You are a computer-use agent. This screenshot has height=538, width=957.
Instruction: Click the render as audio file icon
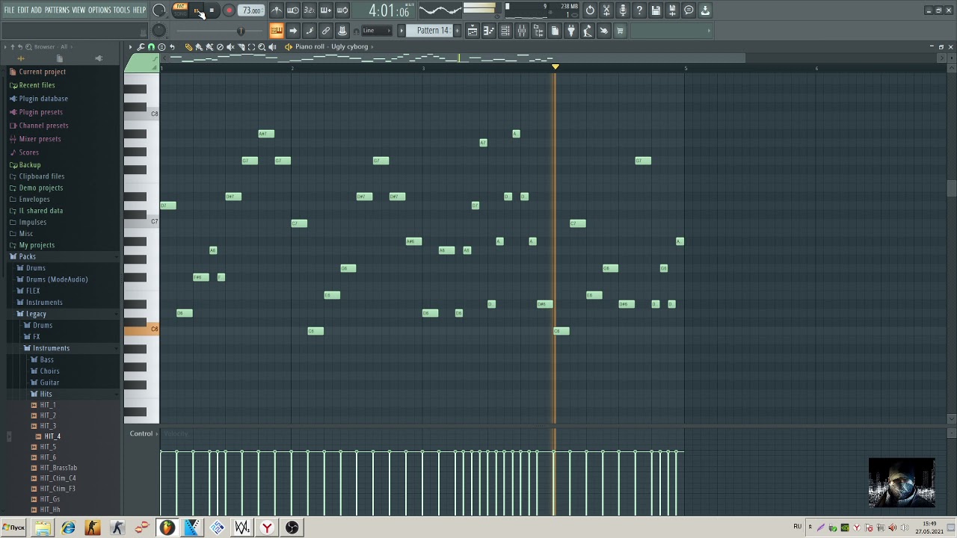pyautogui.click(x=672, y=10)
